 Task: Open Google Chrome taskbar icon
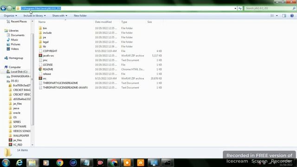coord(60,163)
